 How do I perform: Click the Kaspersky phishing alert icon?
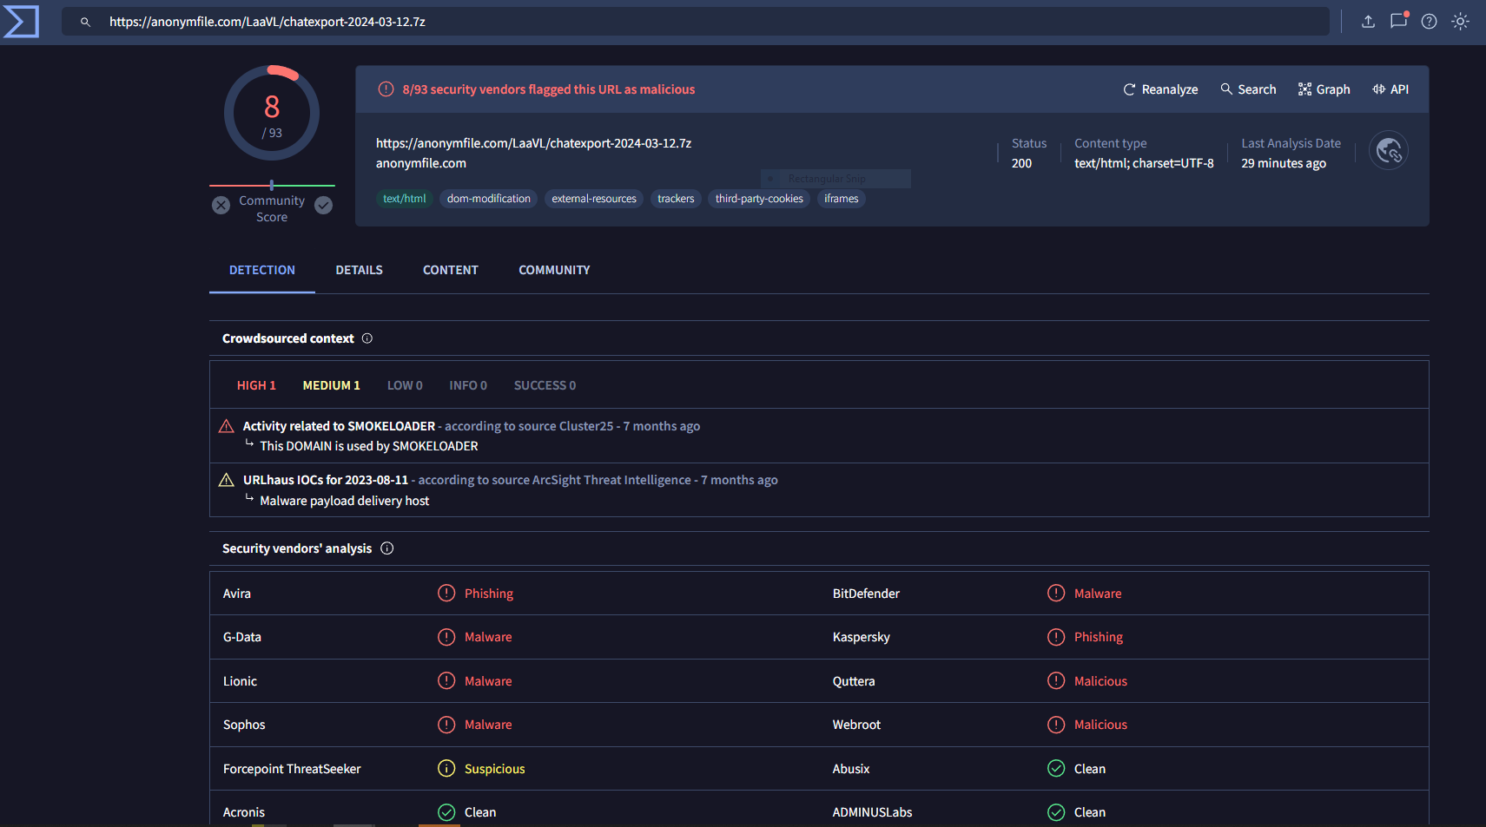tap(1056, 637)
